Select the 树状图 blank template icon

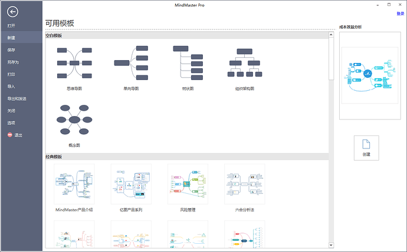[188, 63]
